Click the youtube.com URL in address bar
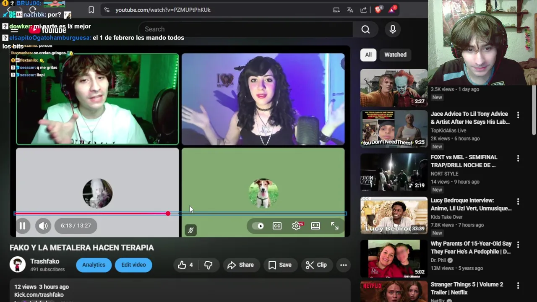The width and height of the screenshot is (537, 302). point(163,10)
